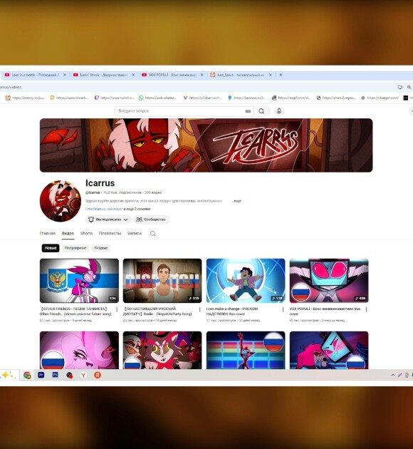Open the twitch bookmark
Image resolution: width=413 pixels, height=449 pixels.
click(114, 98)
